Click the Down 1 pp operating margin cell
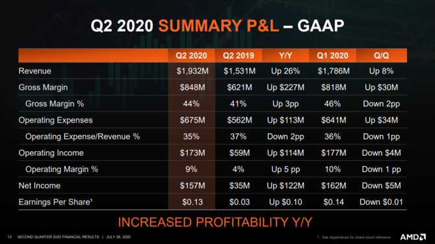 [381, 169]
